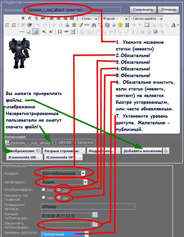Expand the категория dropdown showing 'Аудио'
184x237 pixels.
(x=64, y=182)
